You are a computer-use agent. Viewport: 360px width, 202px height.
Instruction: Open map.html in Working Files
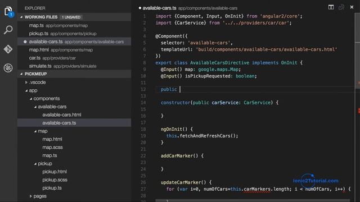pyautogui.click(x=74, y=50)
